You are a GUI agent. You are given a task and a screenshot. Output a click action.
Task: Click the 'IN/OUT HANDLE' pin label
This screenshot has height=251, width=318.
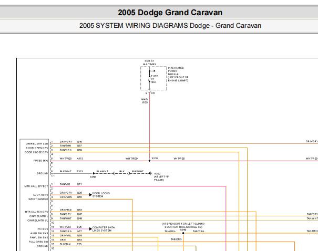point(38,199)
